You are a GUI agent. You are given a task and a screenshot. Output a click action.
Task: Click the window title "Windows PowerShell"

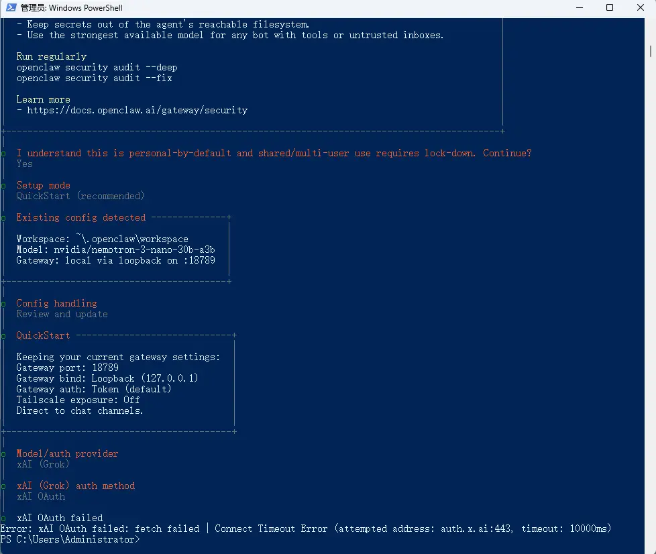(x=72, y=8)
